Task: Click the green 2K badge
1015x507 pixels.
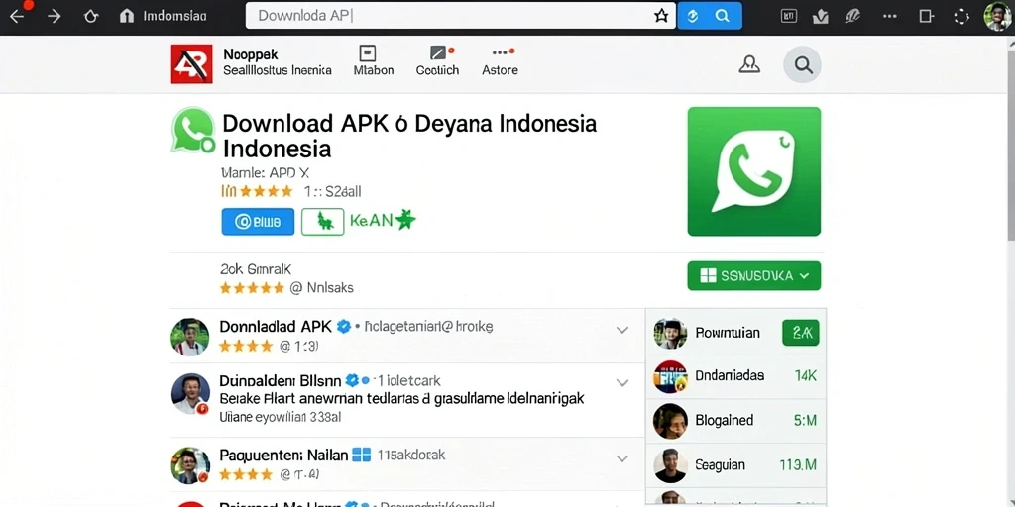Action: [x=801, y=333]
